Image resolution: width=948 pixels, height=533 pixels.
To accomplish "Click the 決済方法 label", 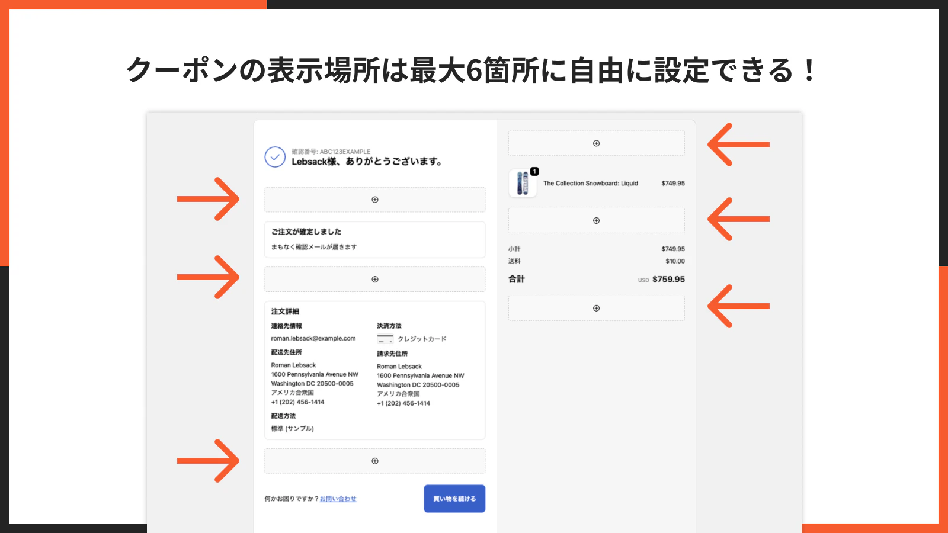I will (389, 326).
